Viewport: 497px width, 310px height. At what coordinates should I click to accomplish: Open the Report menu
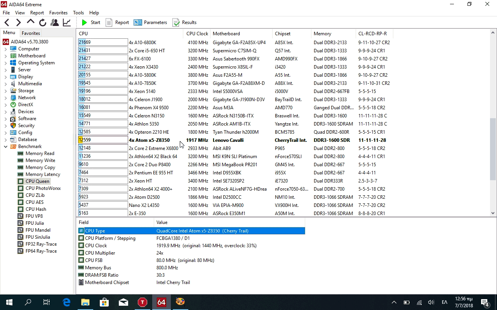pos(37,13)
